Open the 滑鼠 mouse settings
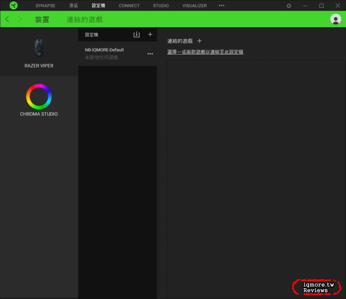Image resolution: width=346 pixels, height=299 pixels. 73,6
